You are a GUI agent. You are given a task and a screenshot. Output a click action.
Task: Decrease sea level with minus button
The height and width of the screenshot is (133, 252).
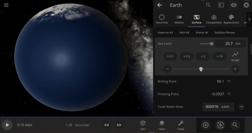pyautogui.click(x=167, y=69)
